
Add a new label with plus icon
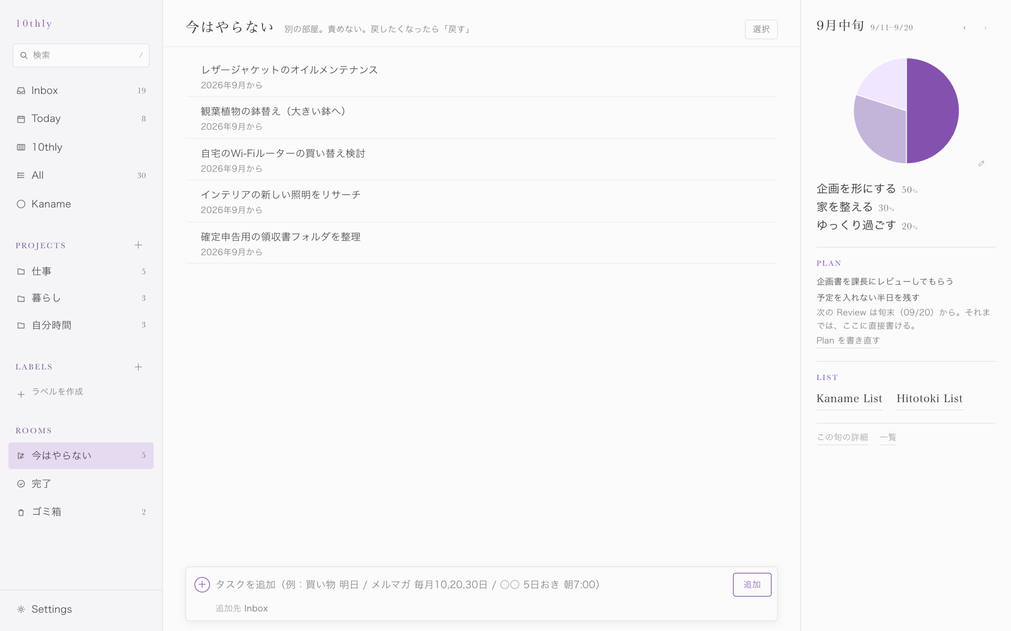(x=138, y=367)
